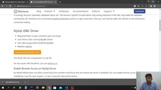Click Required File(s) mysql-connector-java bullet

pos(39,36)
